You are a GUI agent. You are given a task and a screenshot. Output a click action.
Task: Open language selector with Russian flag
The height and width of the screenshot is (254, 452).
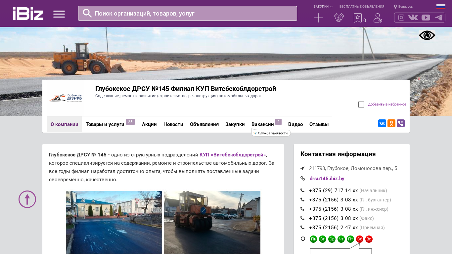click(440, 7)
